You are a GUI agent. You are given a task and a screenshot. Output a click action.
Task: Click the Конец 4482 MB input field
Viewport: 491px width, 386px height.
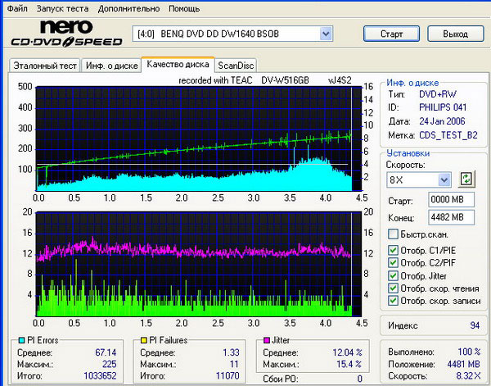pos(451,217)
